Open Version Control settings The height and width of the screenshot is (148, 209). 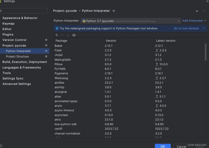pyautogui.click(x=15, y=40)
